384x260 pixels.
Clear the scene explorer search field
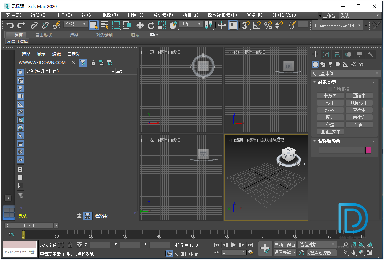73,63
